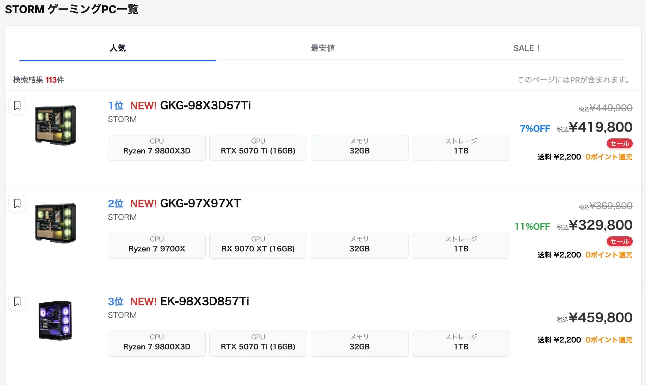Open the GKG-98X3D57Ti product page
Viewport: 646px width, 385px height.
point(205,105)
